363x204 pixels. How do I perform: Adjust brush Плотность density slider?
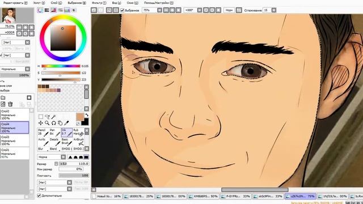(x=74, y=176)
